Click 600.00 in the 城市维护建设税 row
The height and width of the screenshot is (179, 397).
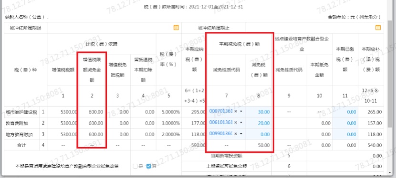pos(96,112)
